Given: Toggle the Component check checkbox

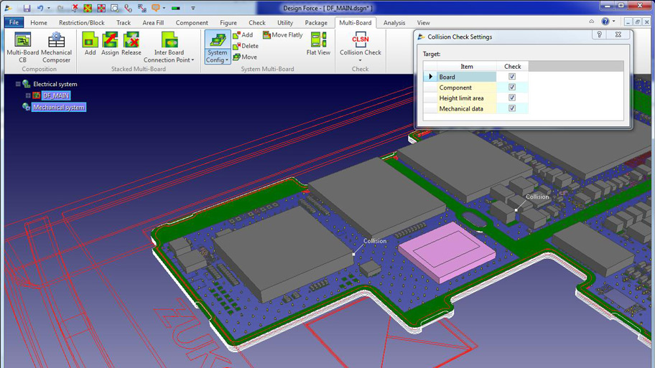Looking at the screenshot, I should click(512, 88).
